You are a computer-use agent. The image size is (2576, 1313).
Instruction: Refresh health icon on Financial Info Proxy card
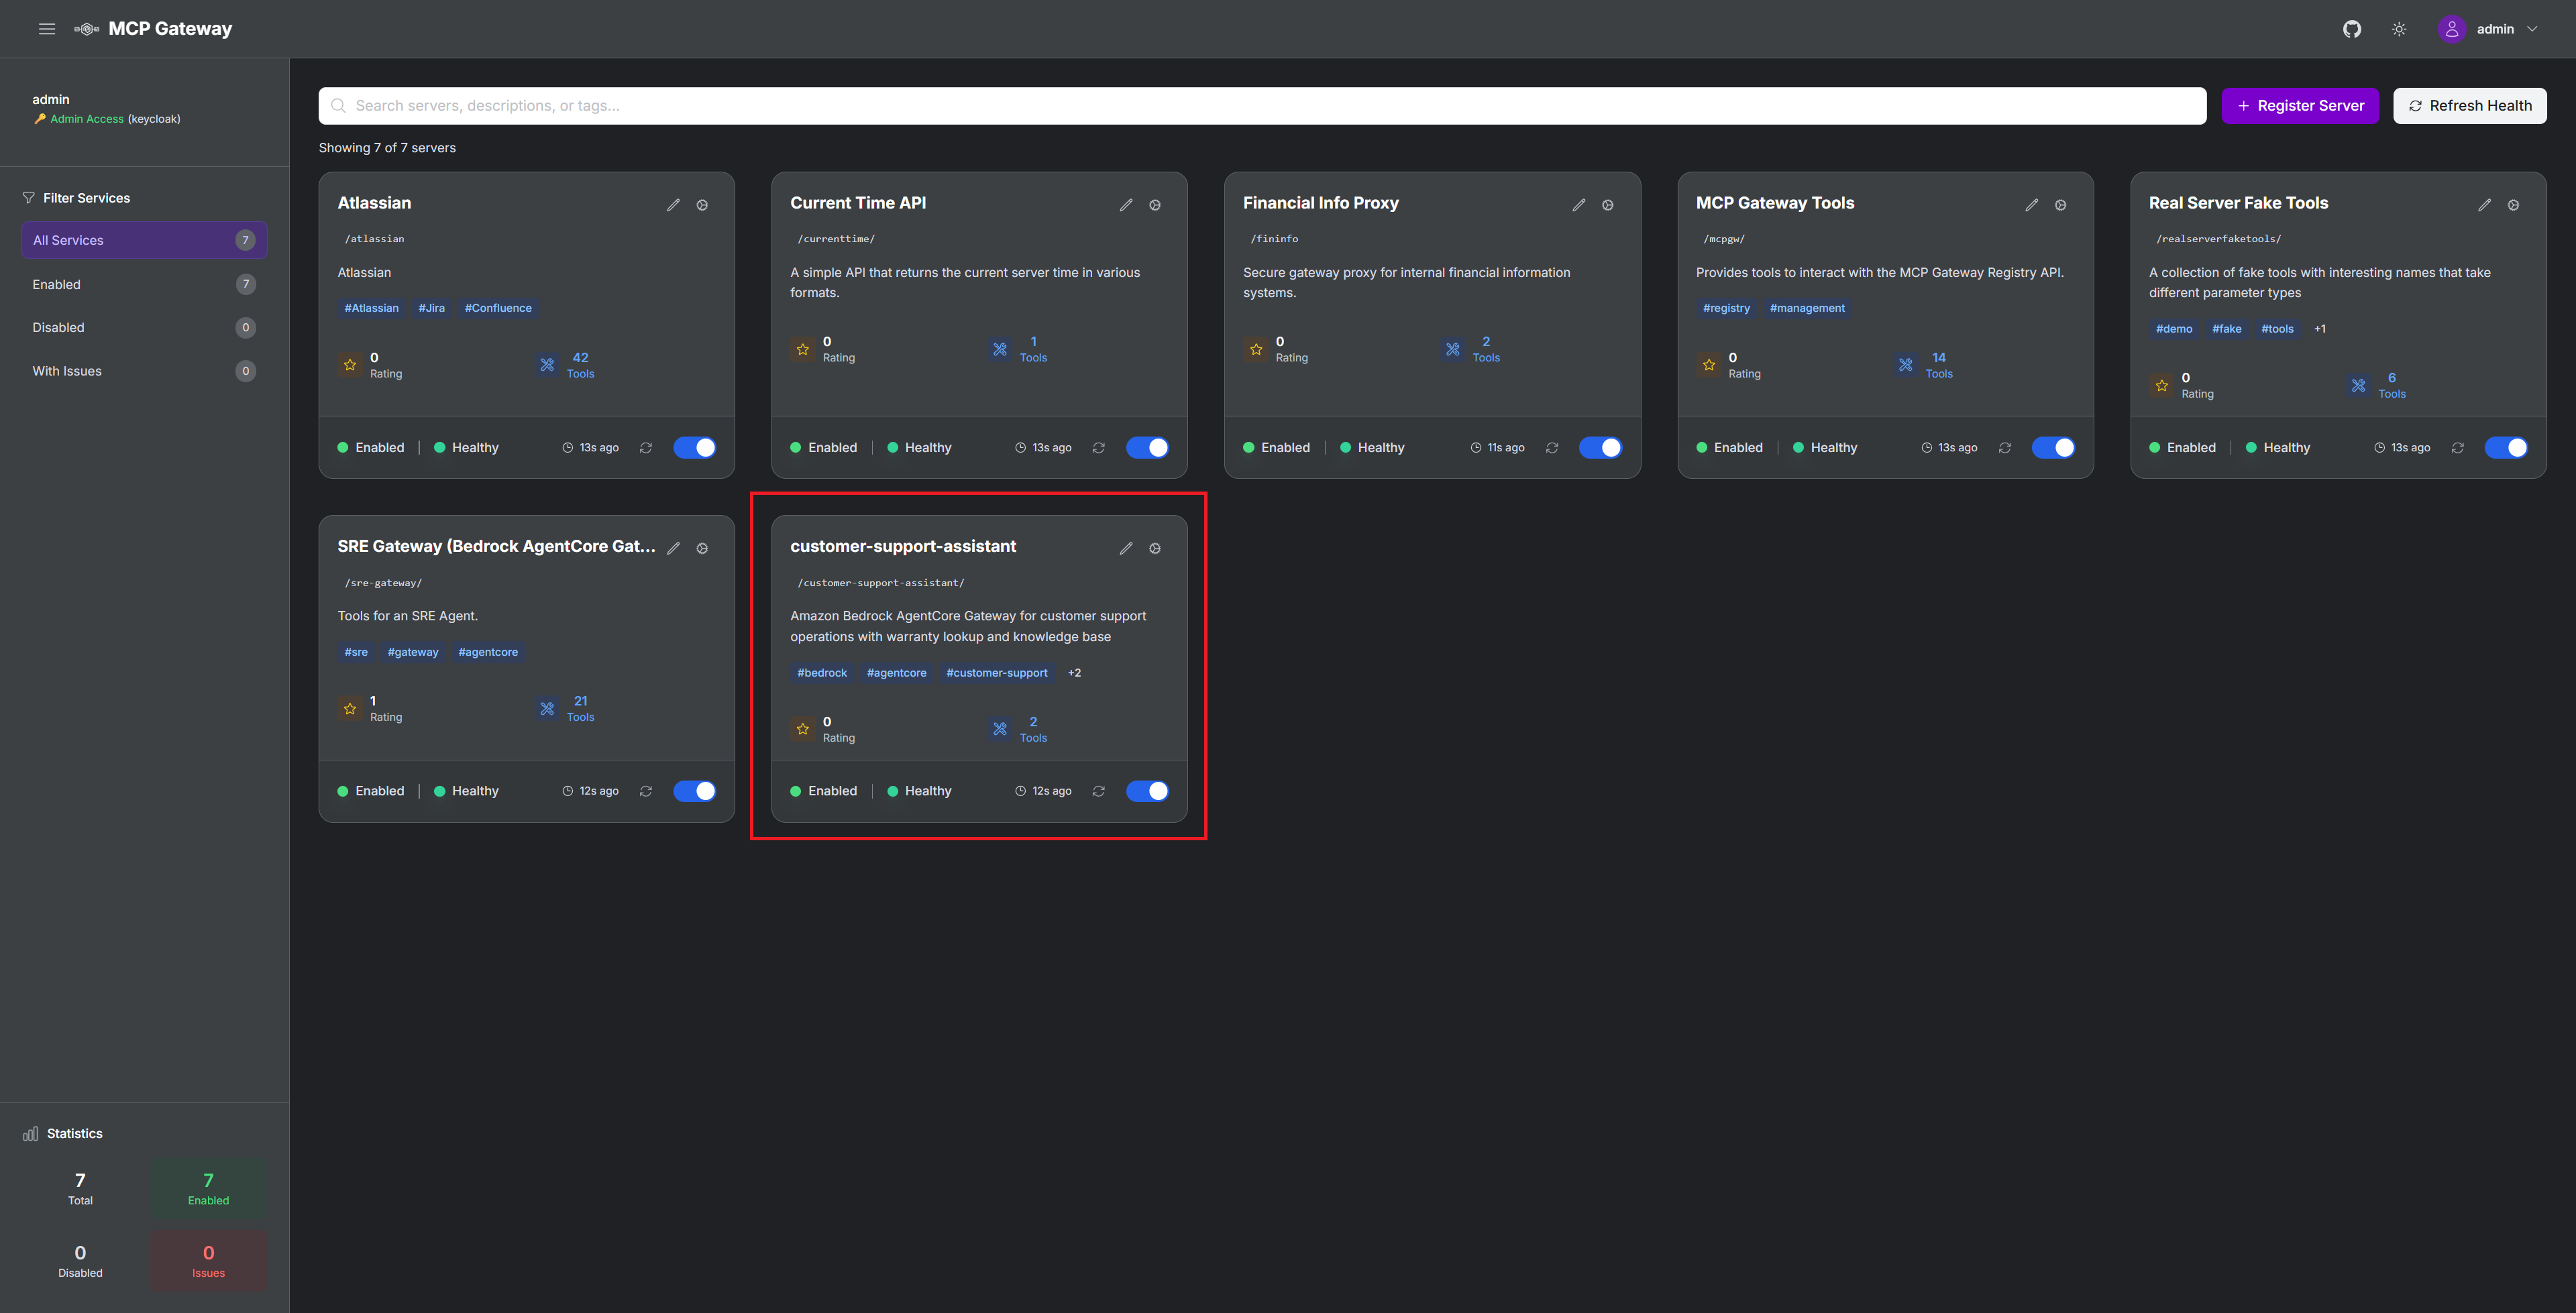pyautogui.click(x=1552, y=448)
